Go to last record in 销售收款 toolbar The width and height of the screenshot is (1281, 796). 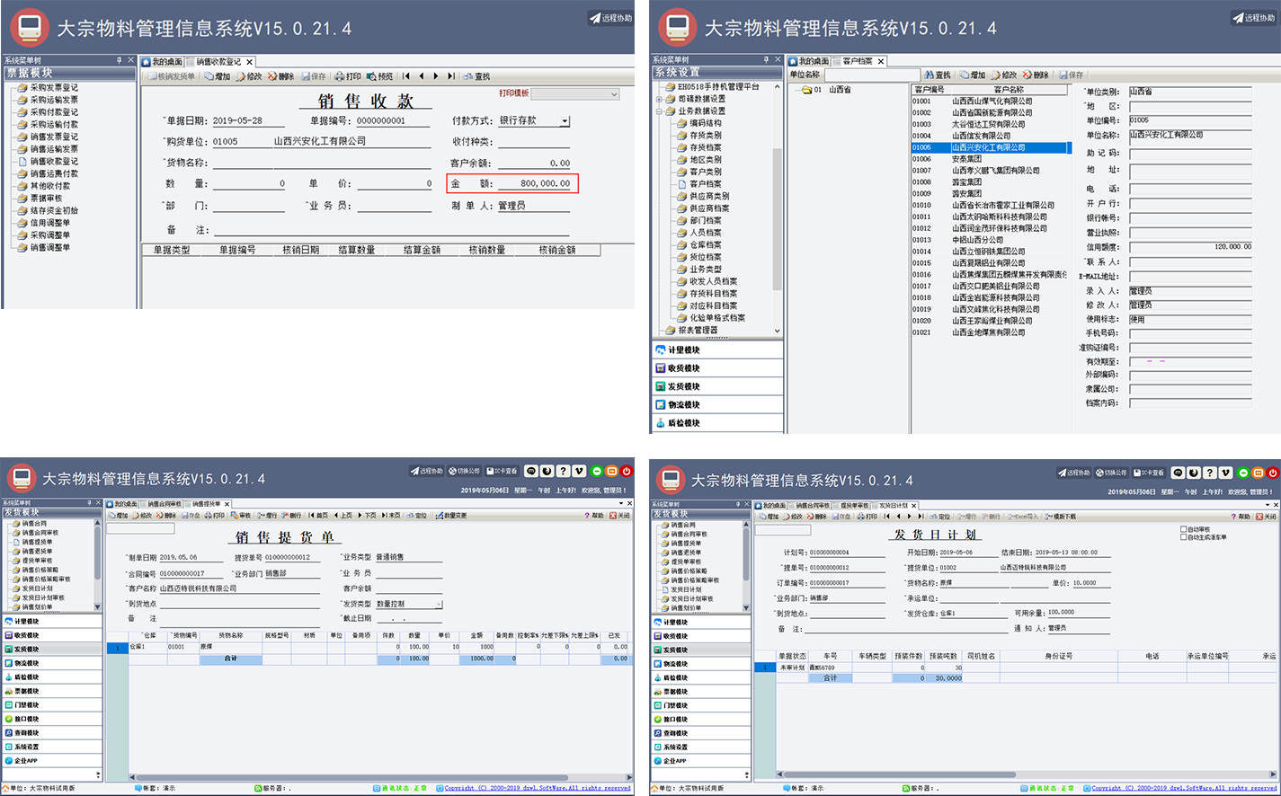(x=450, y=76)
